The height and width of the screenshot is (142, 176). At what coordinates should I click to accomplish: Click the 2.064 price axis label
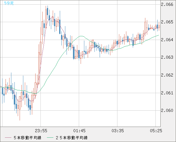(167, 40)
